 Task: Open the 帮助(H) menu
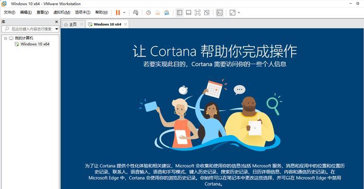(102, 12)
